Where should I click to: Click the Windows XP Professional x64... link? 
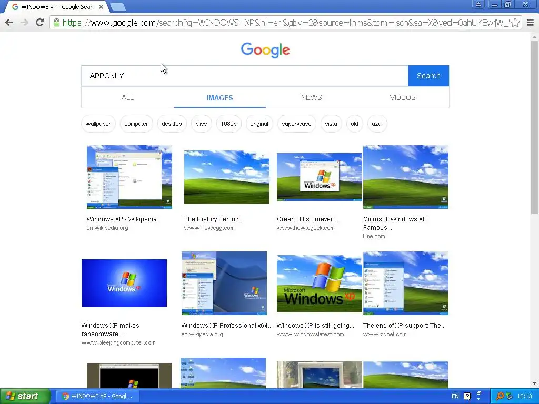click(x=227, y=325)
